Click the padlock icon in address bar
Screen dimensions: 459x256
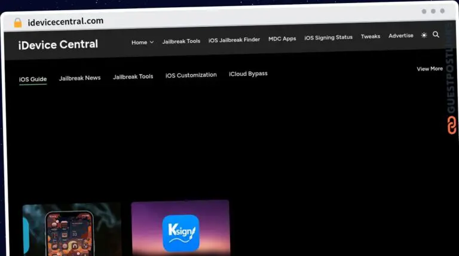coord(17,23)
